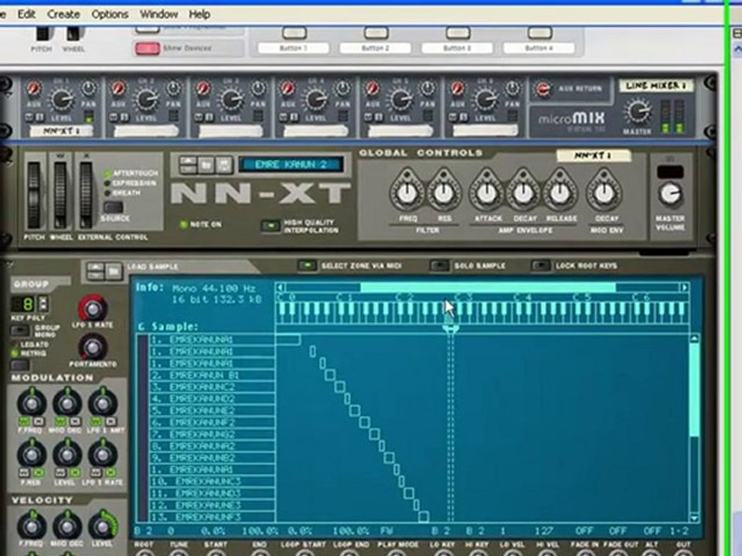The image size is (742, 556).
Task: Click the Load Sample browse folder icon
Action: tap(114, 271)
